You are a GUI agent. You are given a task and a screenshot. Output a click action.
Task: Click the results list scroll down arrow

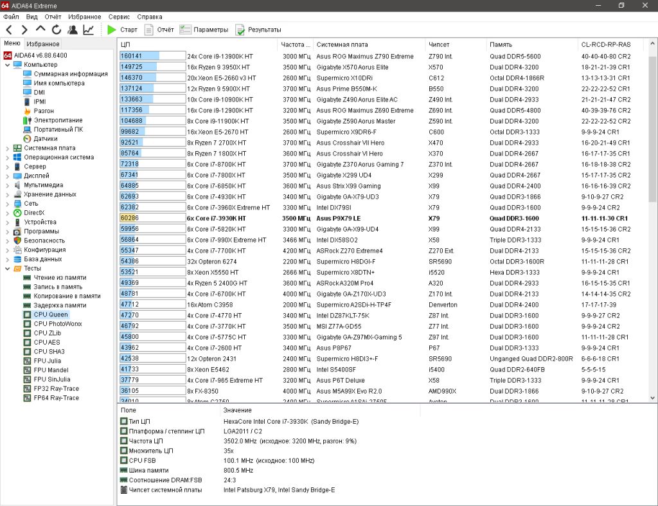click(653, 397)
